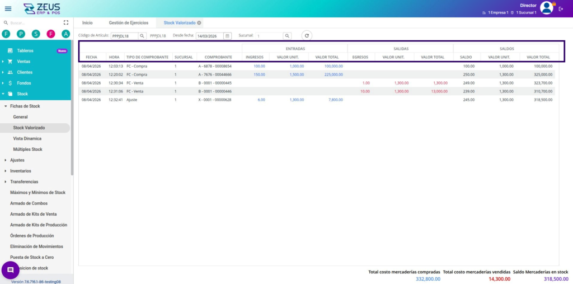Image resolution: width=573 pixels, height=284 pixels.
Task: Expand the Ventas menu section
Action: click(x=24, y=62)
